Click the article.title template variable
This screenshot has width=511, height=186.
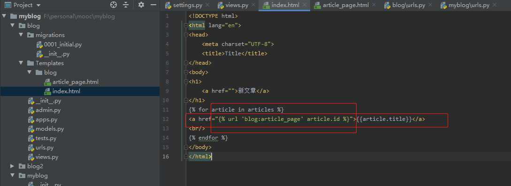pyautogui.click(x=384, y=119)
